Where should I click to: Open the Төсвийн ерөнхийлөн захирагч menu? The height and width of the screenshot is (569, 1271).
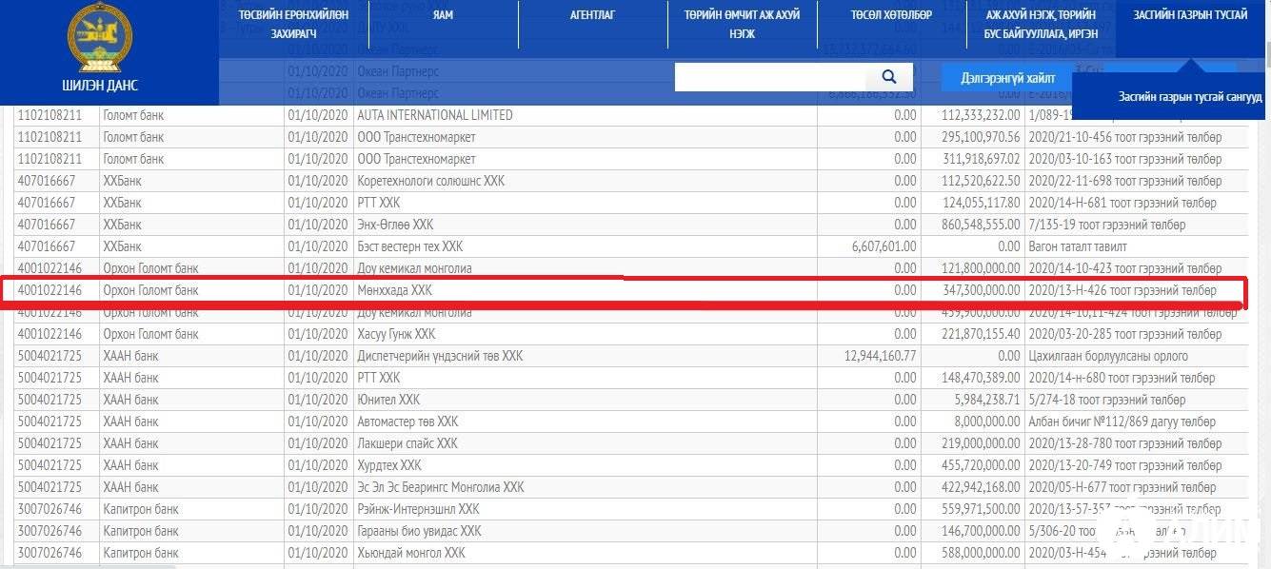pyautogui.click(x=293, y=25)
